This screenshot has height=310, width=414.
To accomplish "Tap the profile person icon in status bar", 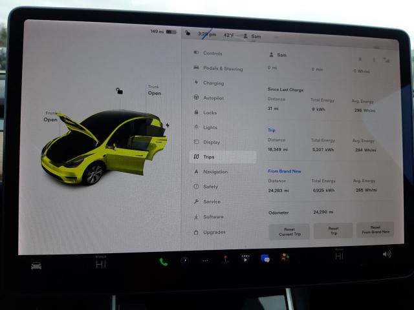I will coord(245,36).
